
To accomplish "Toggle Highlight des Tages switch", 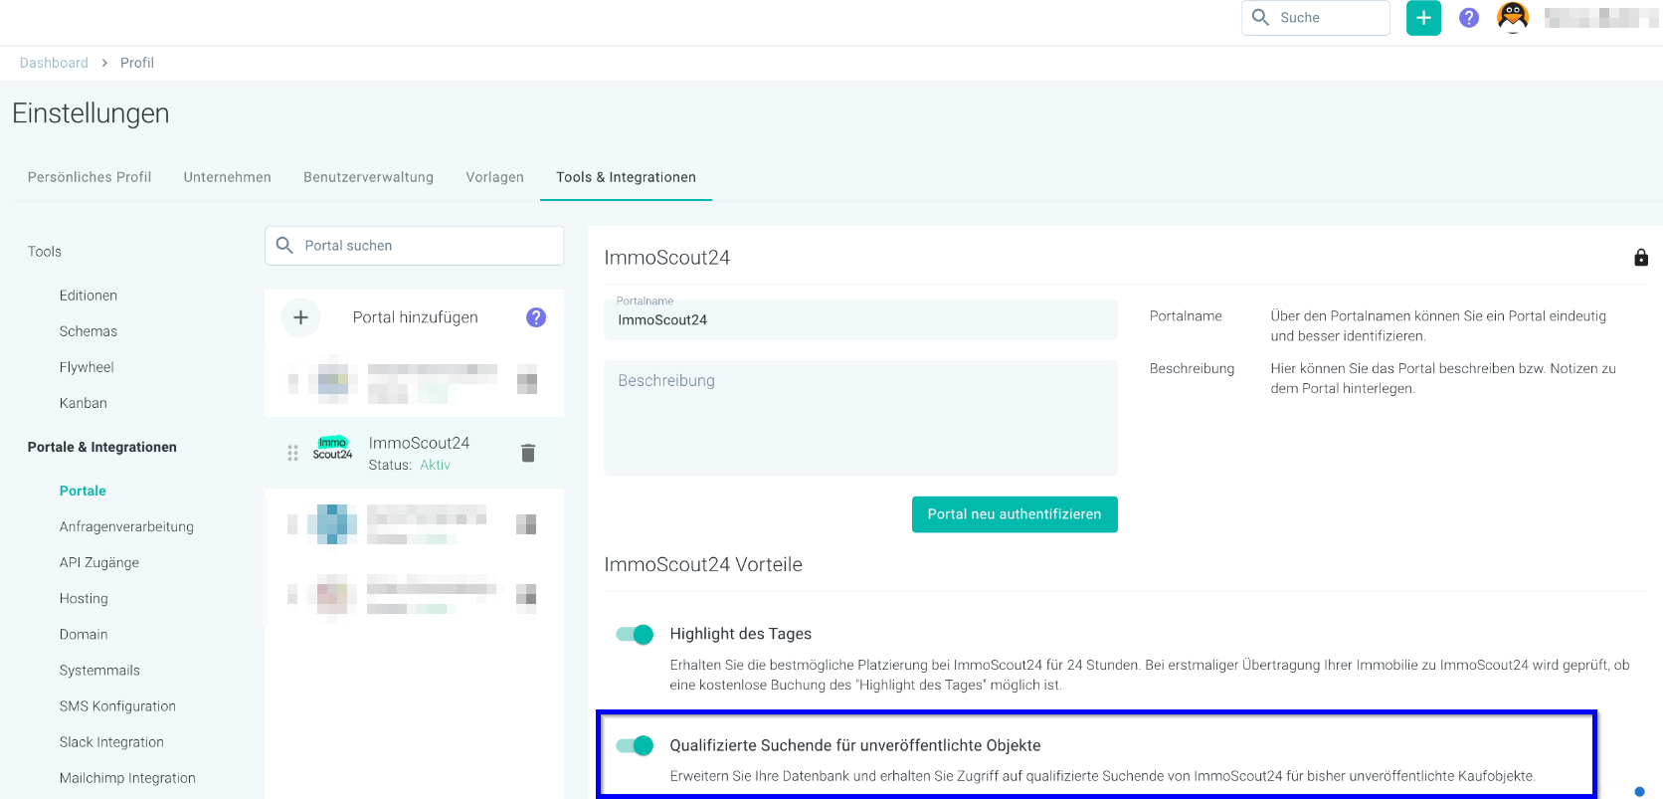I will click(x=635, y=635).
